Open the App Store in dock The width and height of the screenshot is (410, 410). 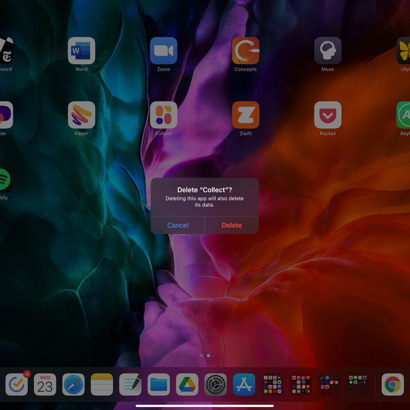pyautogui.click(x=244, y=384)
